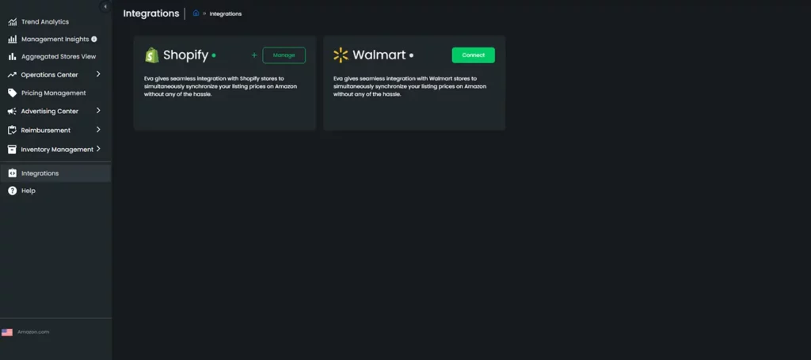
Task: Click the Help question mark icon
Action: [x=13, y=191]
